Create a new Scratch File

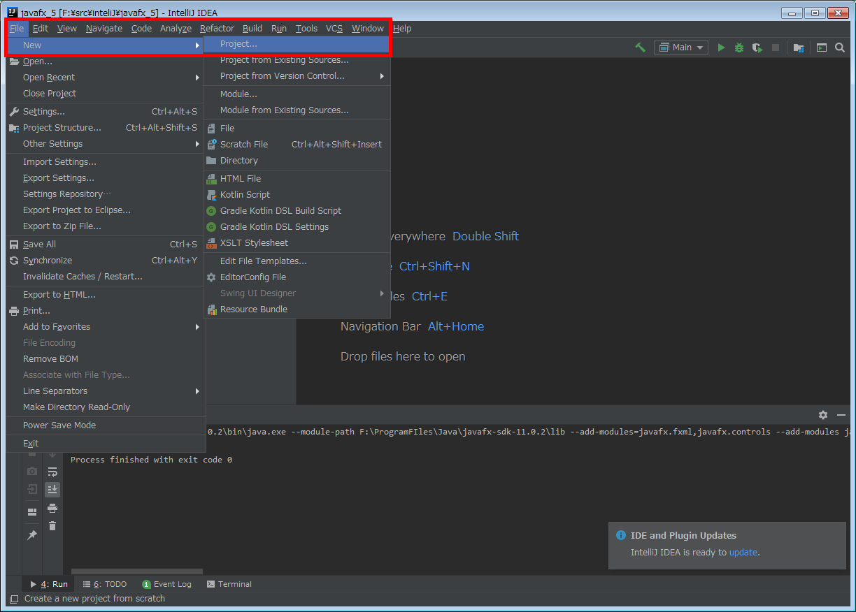point(297,145)
